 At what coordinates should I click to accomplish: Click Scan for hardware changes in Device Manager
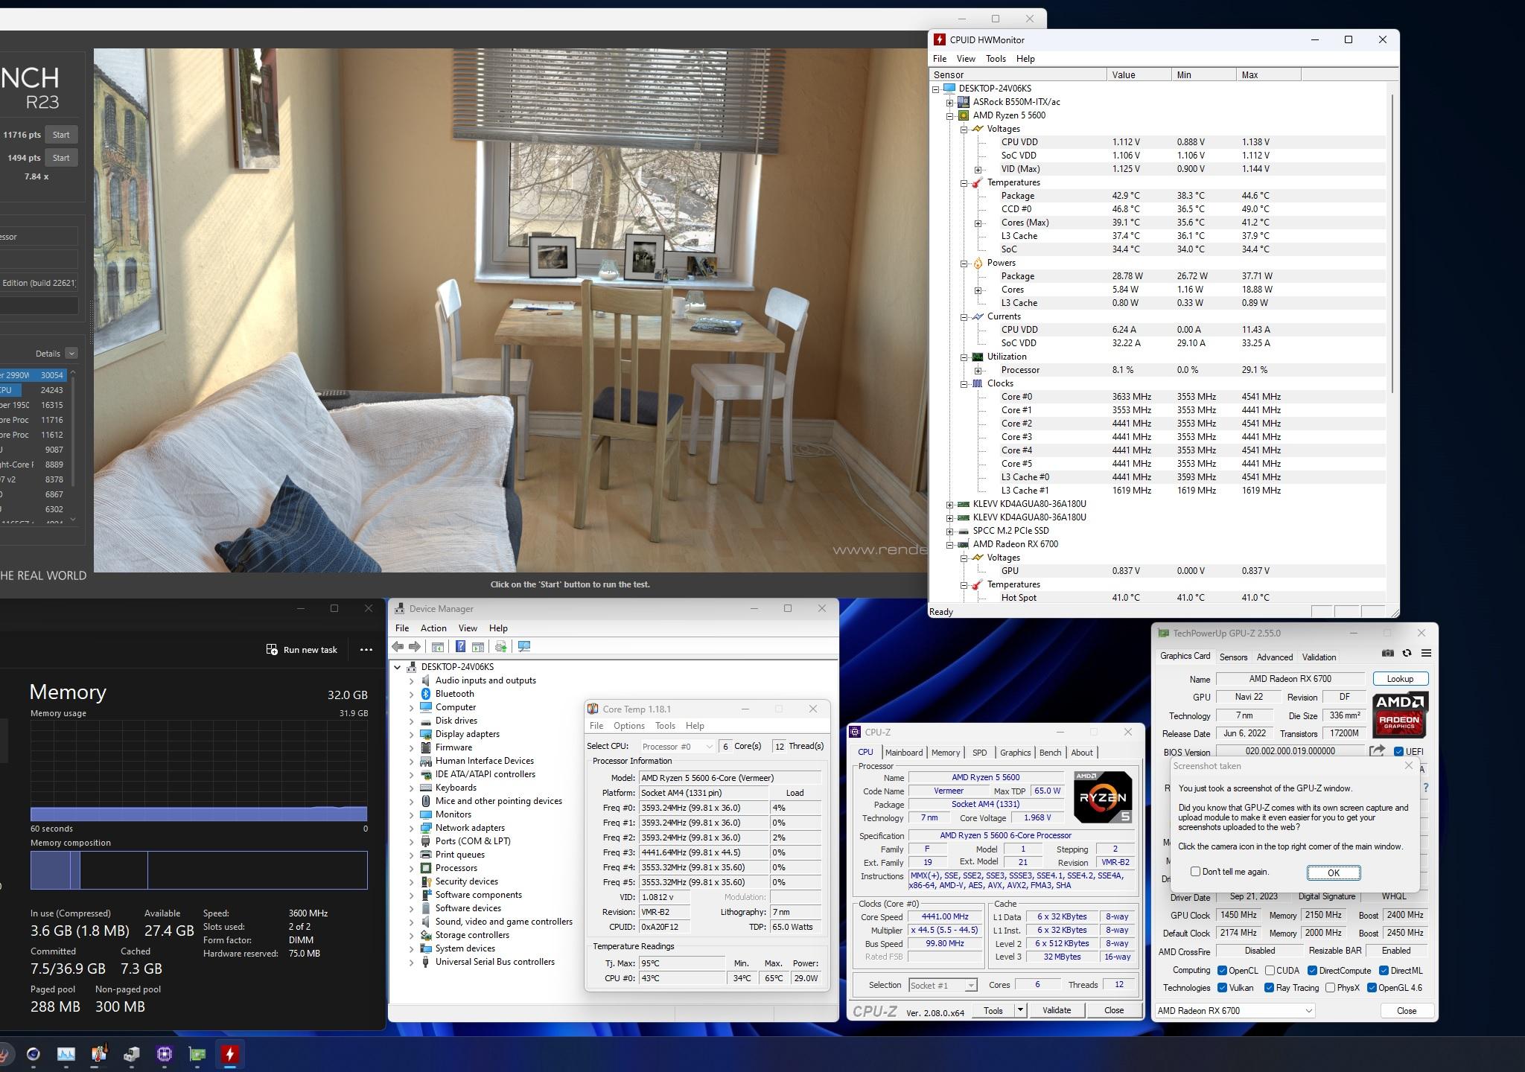coord(524,646)
